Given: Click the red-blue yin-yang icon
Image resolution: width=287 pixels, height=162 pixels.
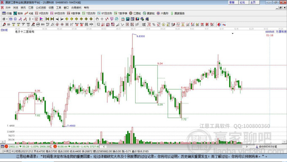Looking at the screenshot, I should [x=219, y=25].
